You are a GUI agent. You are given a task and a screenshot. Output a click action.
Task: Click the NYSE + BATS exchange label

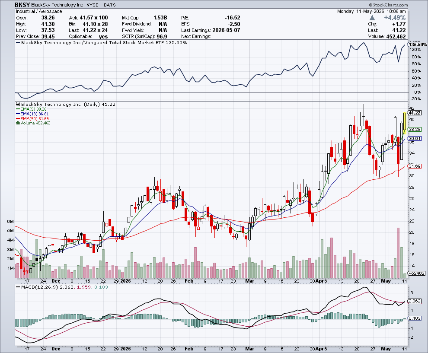pyautogui.click(x=101, y=5)
